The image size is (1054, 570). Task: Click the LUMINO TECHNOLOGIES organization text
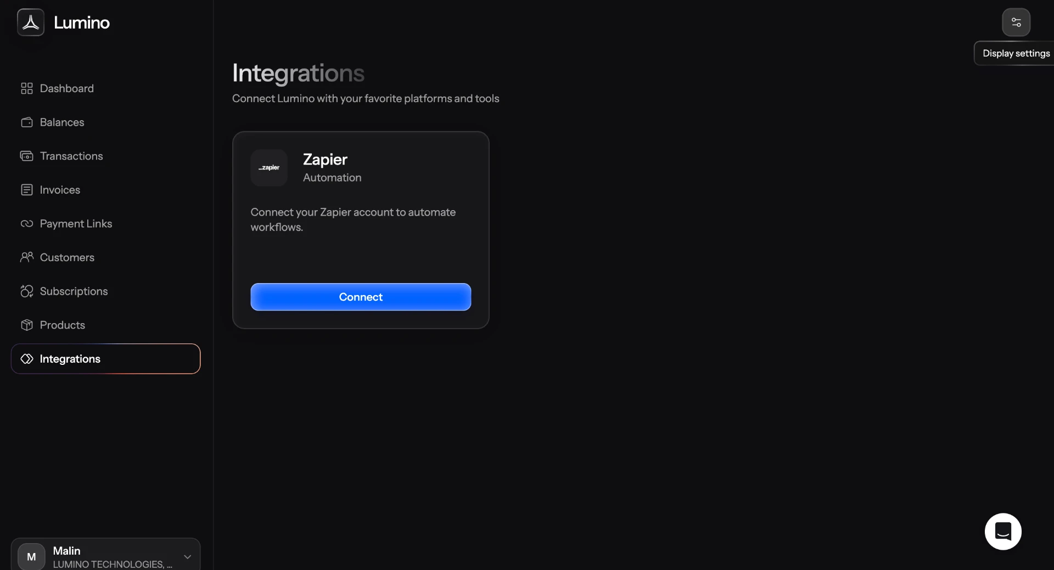pos(113,565)
